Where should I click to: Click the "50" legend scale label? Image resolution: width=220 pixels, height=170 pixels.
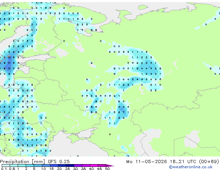108,169
